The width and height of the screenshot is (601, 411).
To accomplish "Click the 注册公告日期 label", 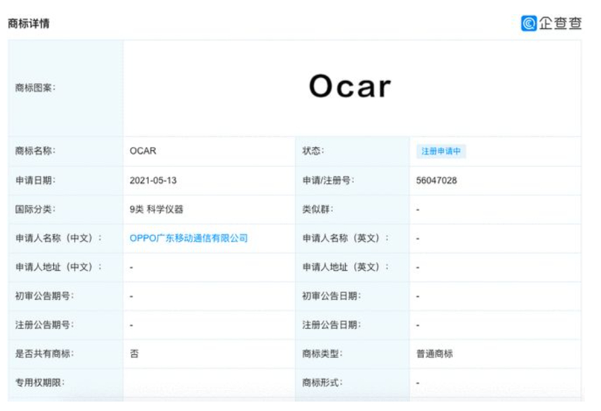I will tap(331, 325).
